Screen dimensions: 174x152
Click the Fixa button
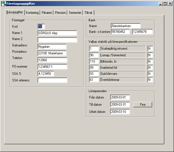[x=143, y=105]
